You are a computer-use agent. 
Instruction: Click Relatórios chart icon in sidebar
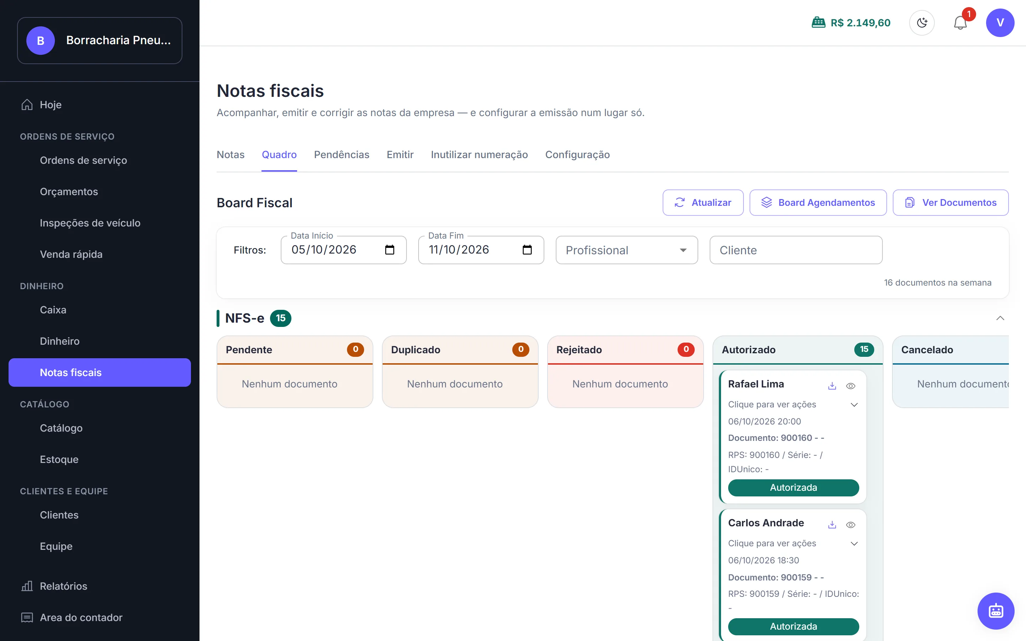(x=27, y=586)
